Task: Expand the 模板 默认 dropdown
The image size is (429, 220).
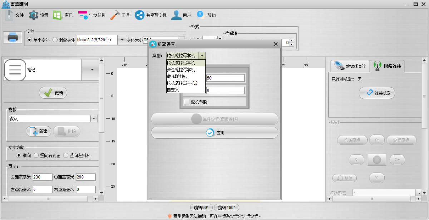Action: click(x=94, y=119)
